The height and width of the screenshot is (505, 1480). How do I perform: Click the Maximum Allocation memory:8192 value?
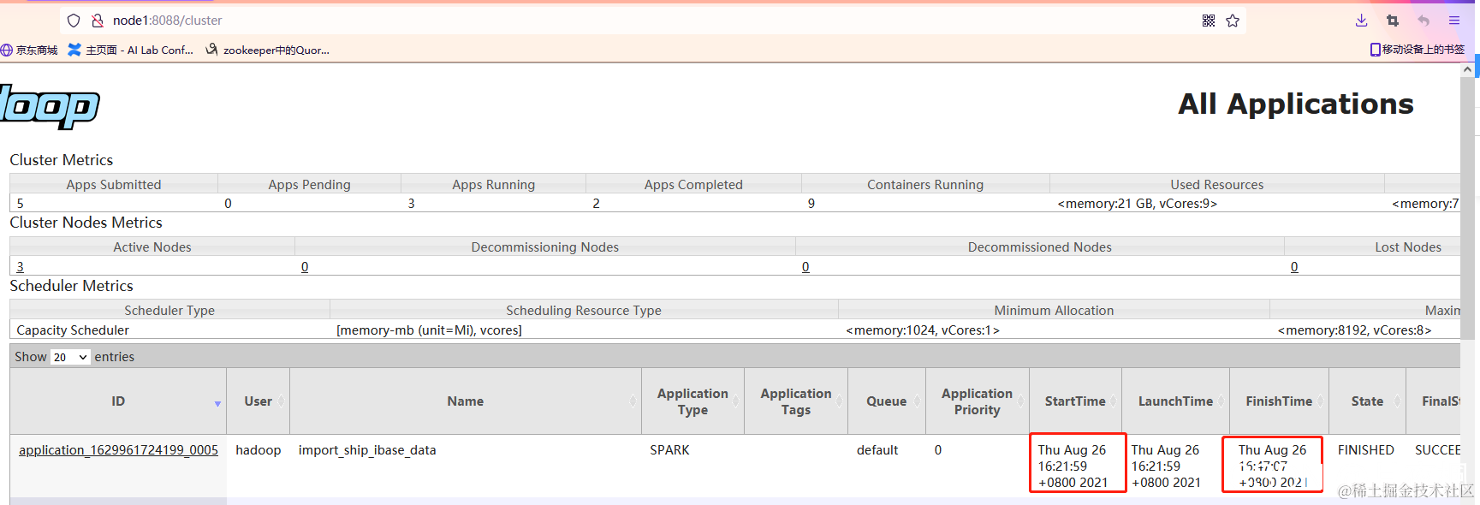point(1354,330)
